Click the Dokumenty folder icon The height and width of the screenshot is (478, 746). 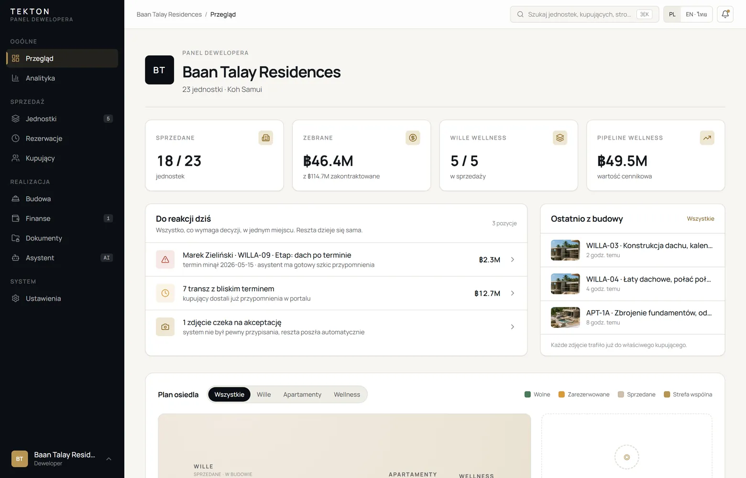15,238
